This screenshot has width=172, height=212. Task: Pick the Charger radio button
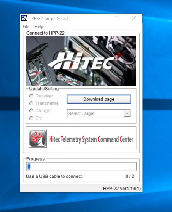(31, 111)
